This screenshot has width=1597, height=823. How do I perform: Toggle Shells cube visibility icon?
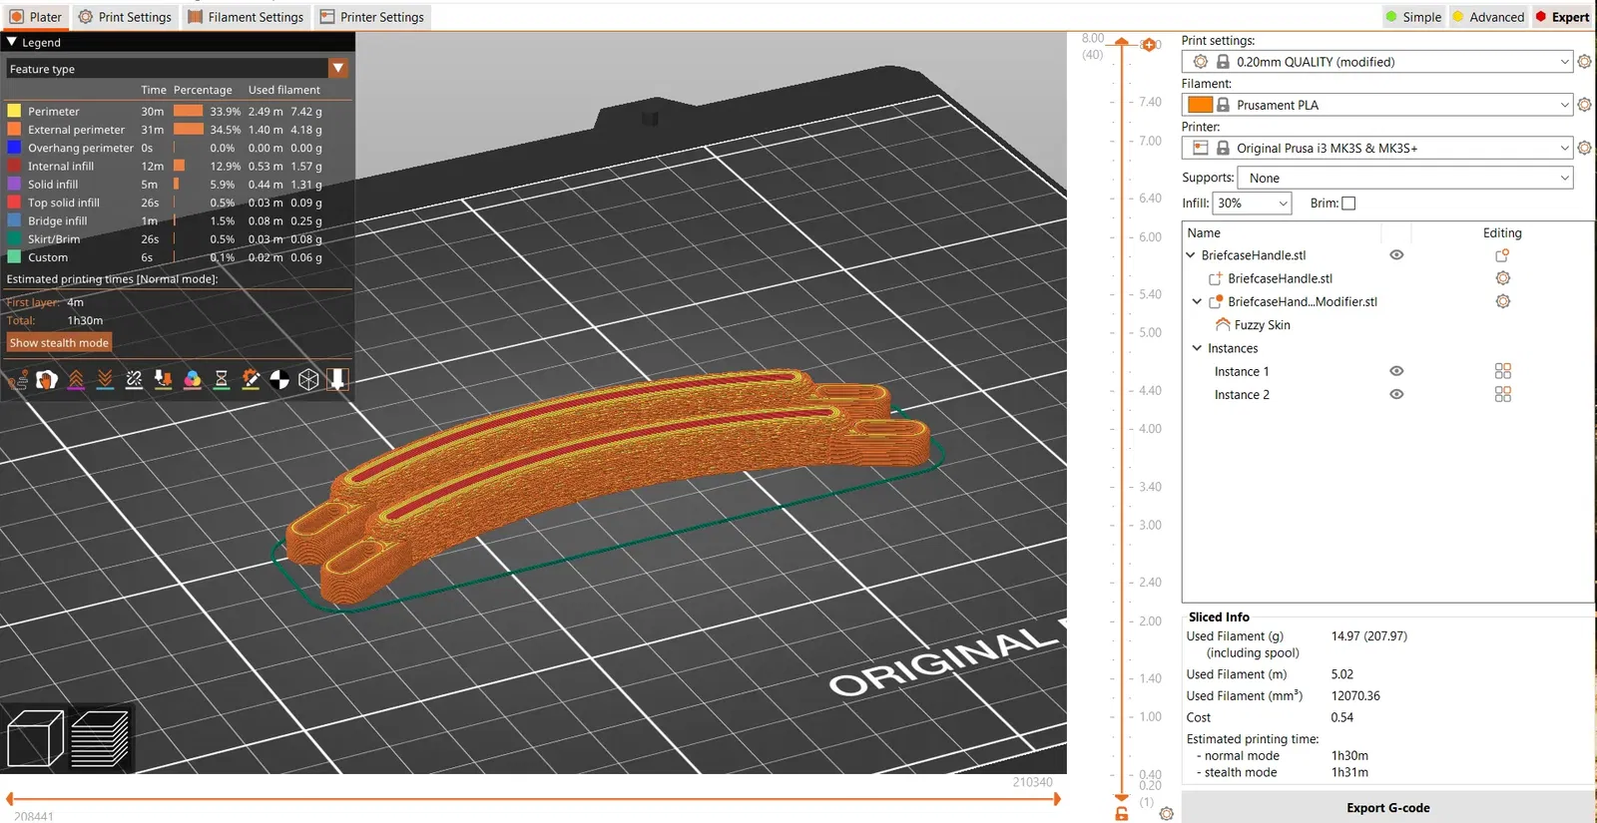tap(308, 379)
